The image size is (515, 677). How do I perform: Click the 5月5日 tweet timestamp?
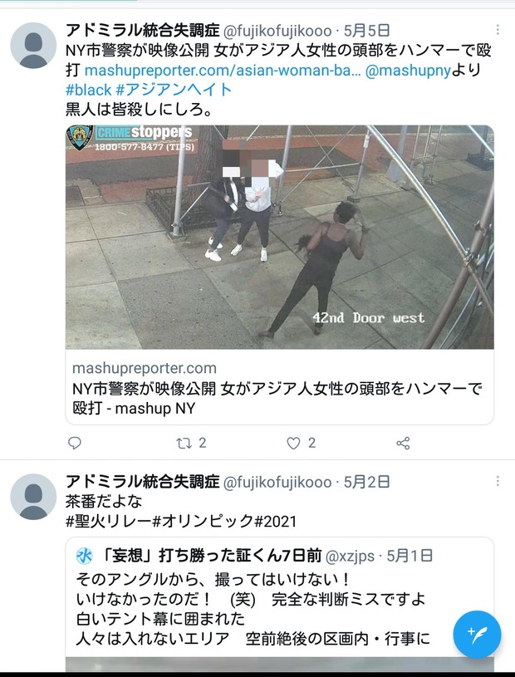tap(366, 31)
